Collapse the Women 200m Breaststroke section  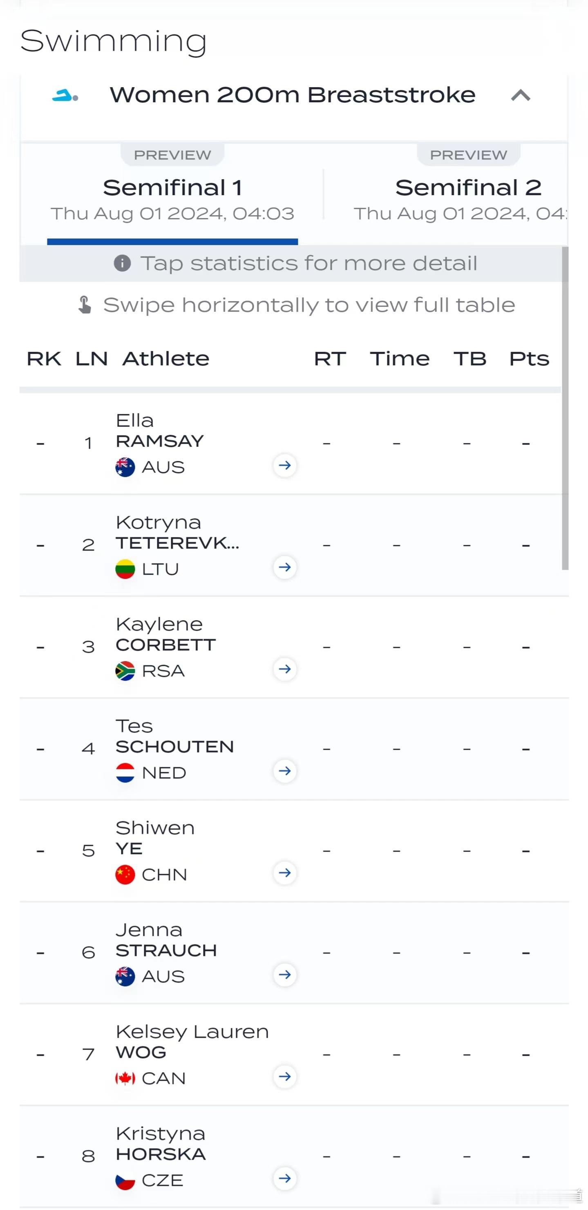click(x=521, y=96)
